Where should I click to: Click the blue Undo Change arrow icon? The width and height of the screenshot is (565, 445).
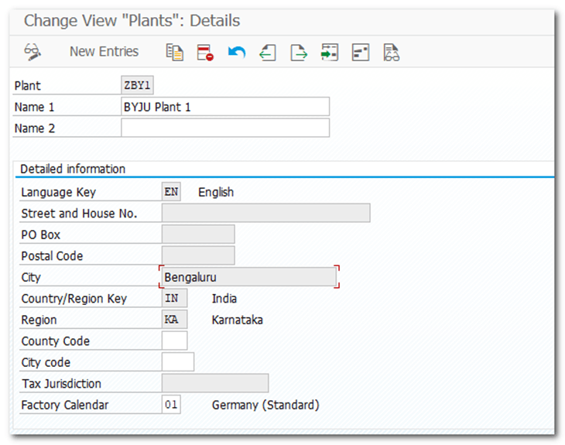point(236,53)
